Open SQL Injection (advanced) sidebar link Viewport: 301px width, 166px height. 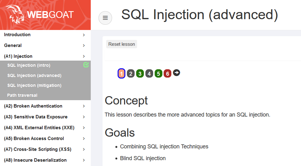click(34, 75)
